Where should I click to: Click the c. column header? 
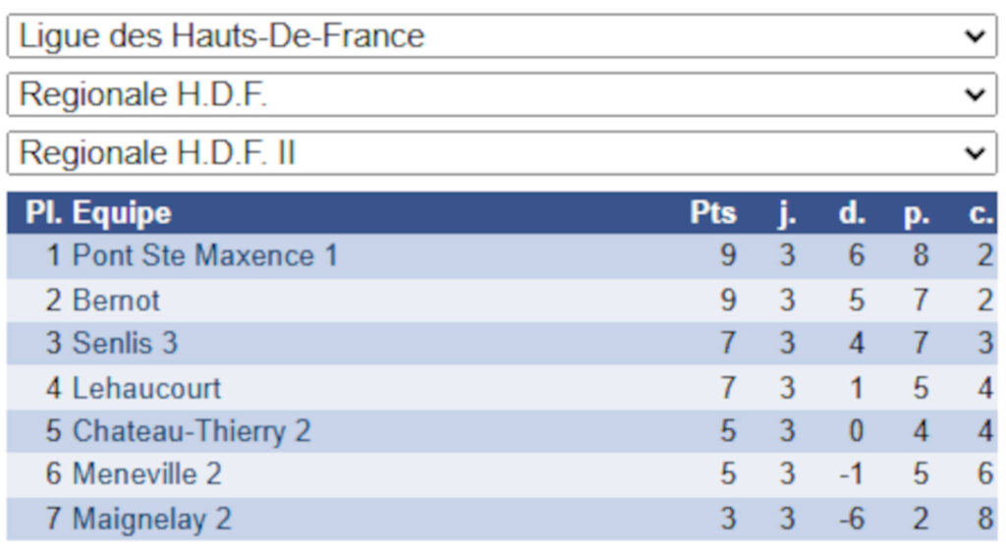pos(981,213)
